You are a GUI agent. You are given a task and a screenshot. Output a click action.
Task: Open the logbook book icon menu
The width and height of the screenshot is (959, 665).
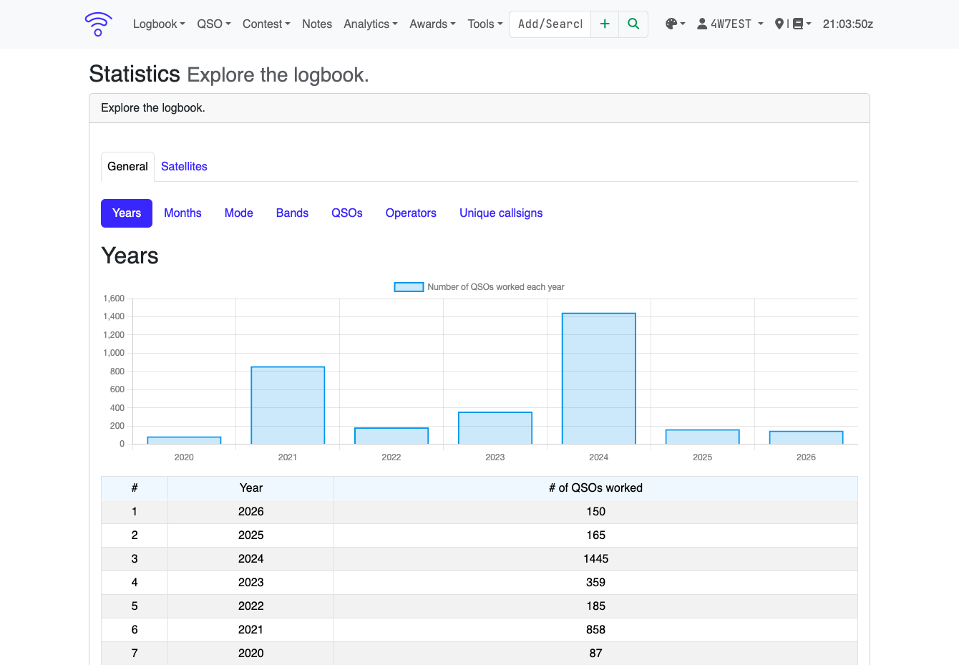tap(802, 24)
